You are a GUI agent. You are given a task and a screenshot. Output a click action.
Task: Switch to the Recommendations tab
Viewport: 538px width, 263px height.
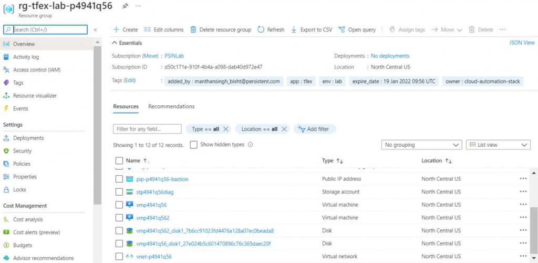click(x=171, y=106)
